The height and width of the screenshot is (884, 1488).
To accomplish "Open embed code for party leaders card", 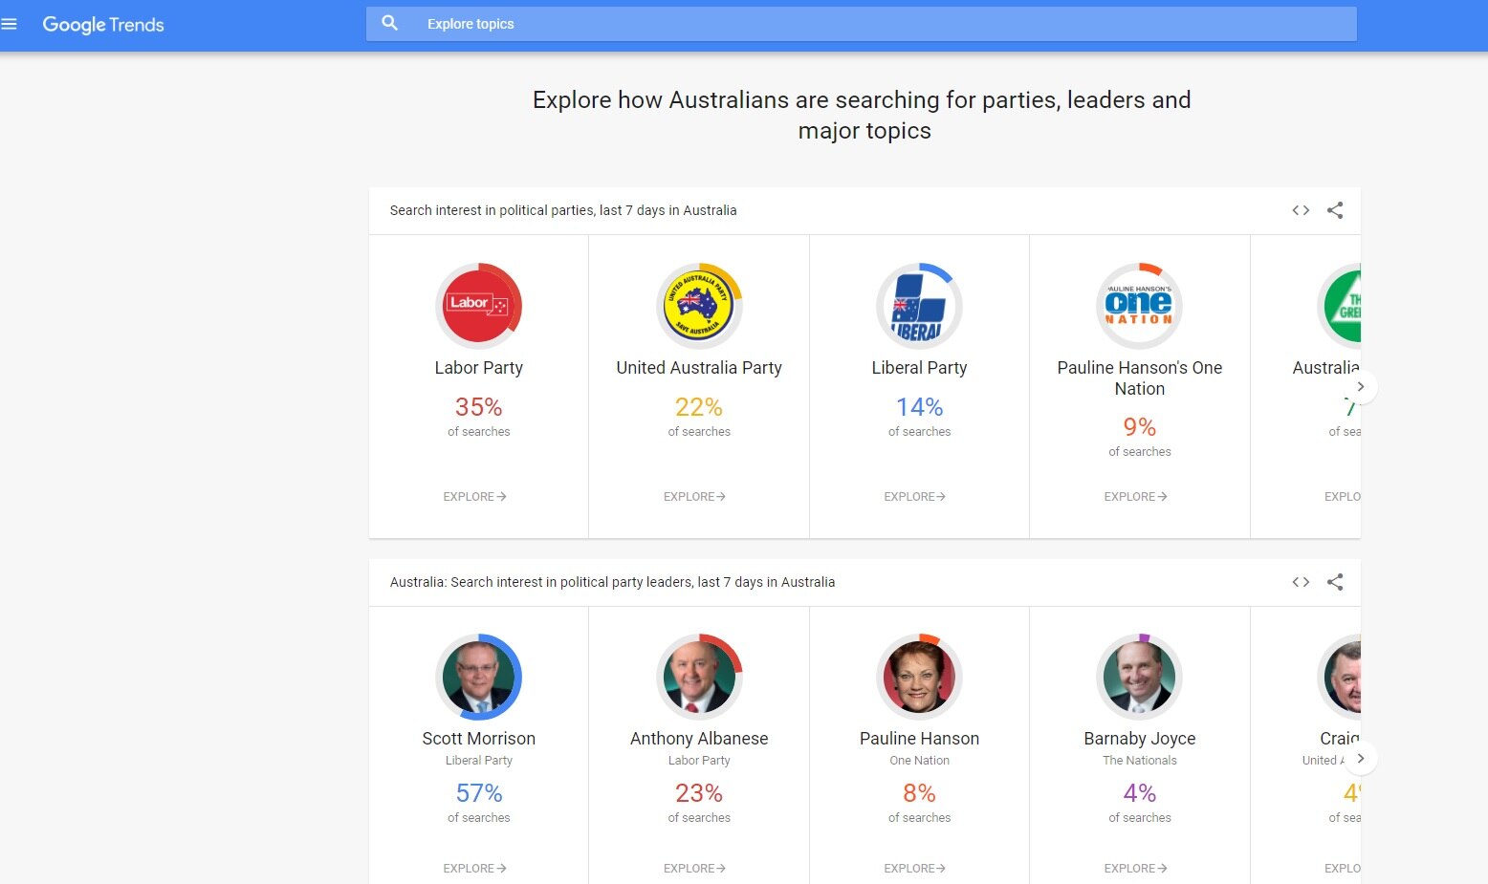I will coord(1301,582).
